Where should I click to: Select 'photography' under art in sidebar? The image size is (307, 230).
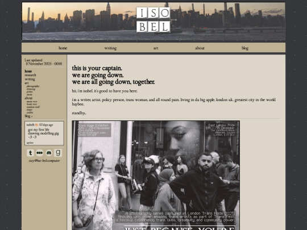point(33,86)
